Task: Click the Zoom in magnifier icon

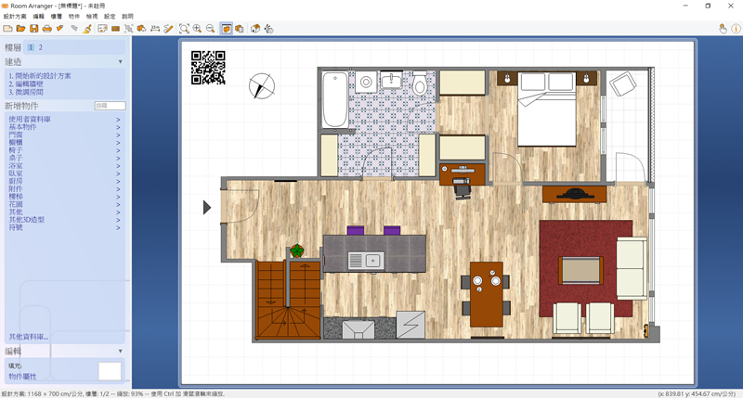Action: tap(198, 29)
